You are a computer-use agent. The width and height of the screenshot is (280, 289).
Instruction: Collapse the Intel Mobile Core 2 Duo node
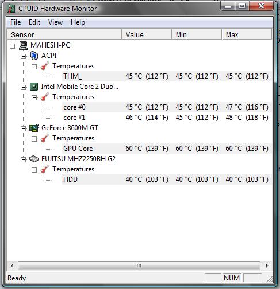pos(23,87)
